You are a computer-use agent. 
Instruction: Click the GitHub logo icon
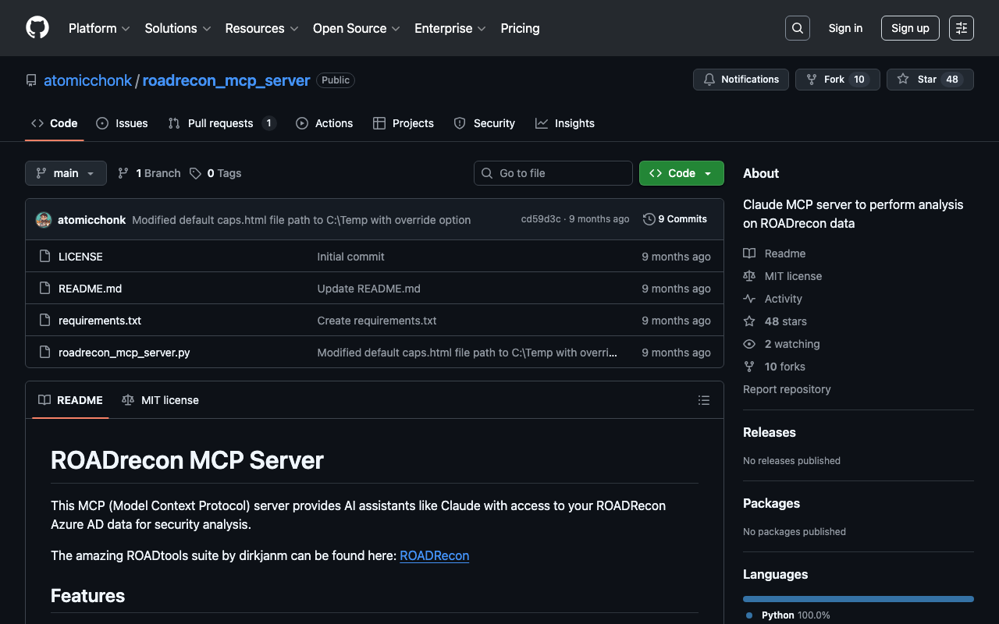point(37,28)
